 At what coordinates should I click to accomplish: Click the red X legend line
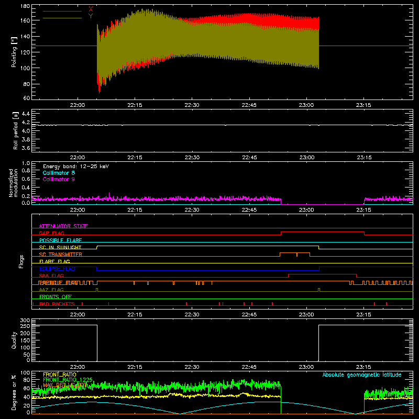tap(62, 11)
